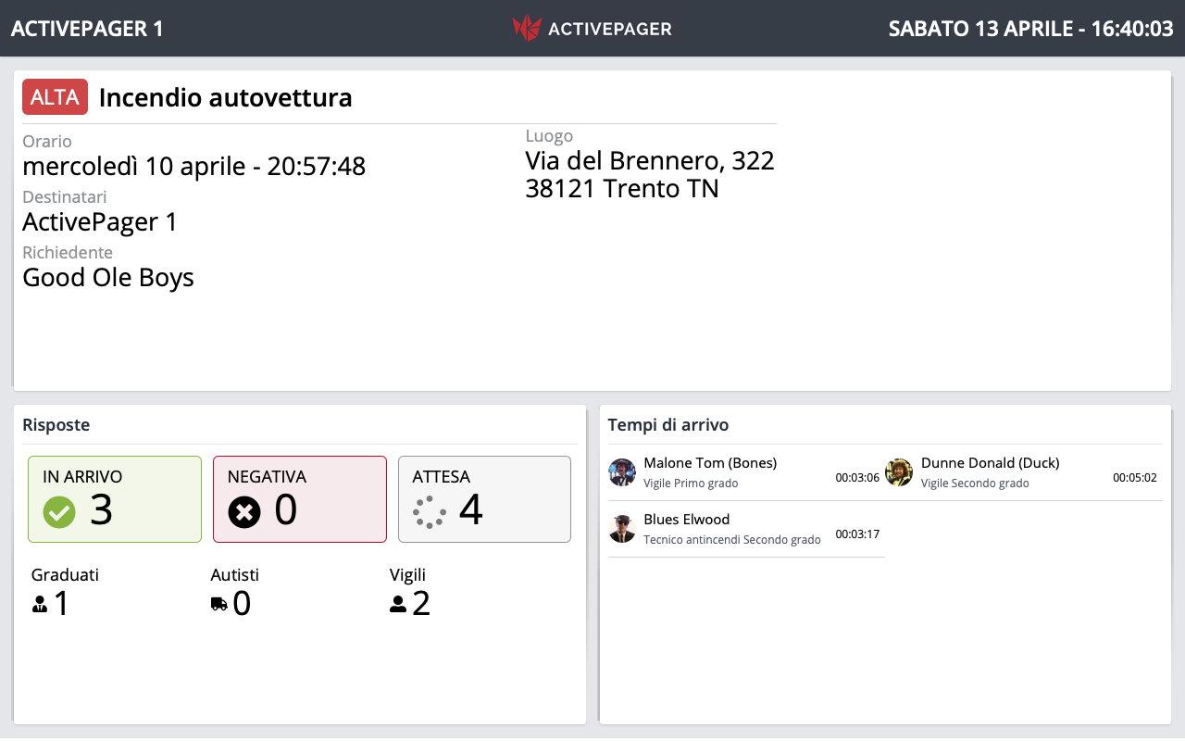Image resolution: width=1185 pixels, height=741 pixels.
Task: Select the person icon next to Graduati count
Action: 39,603
